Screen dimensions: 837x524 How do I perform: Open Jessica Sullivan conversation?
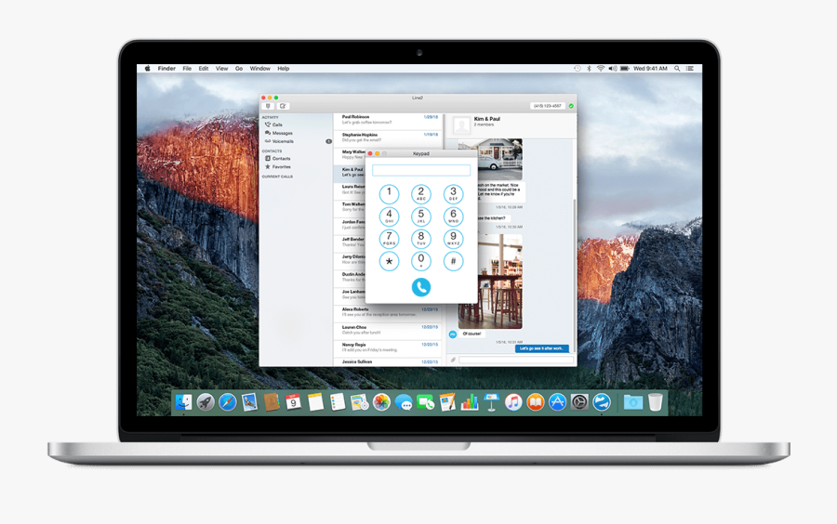[x=388, y=362]
